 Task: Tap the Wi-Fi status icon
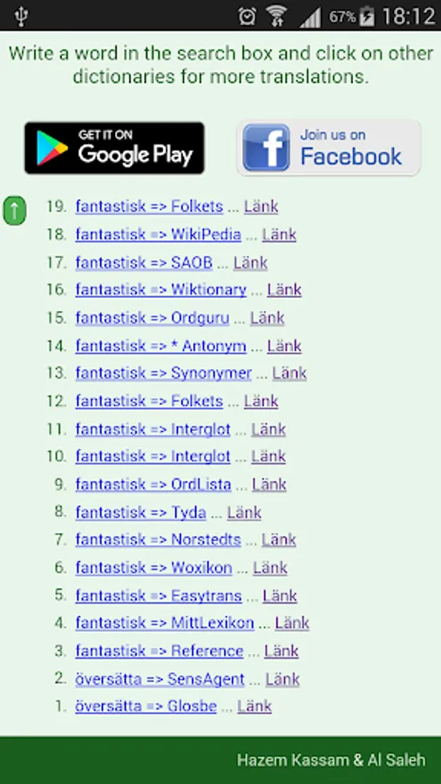276,16
